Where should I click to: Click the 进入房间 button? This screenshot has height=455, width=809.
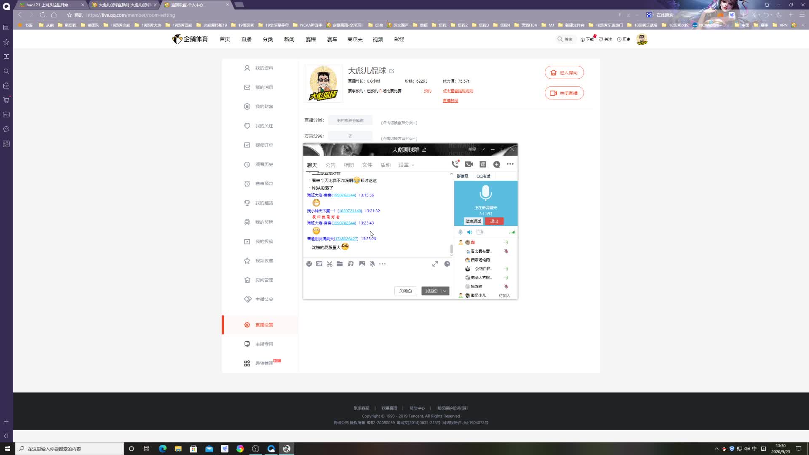point(564,72)
